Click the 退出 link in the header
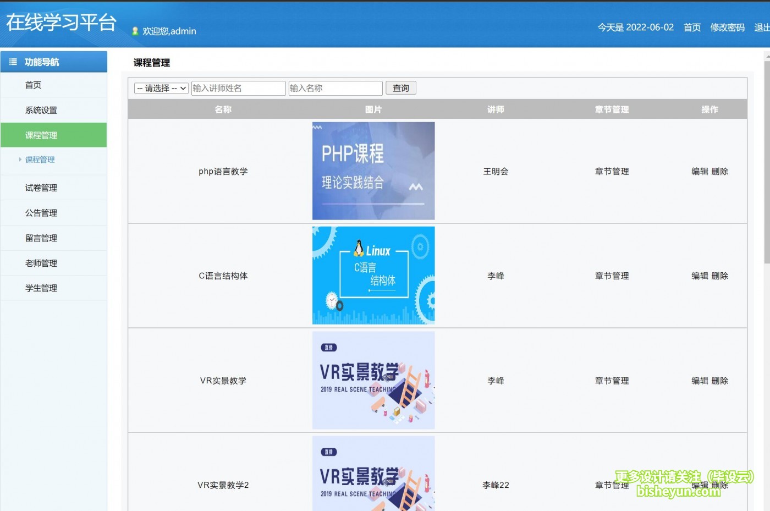The width and height of the screenshot is (770, 511). pos(762,28)
